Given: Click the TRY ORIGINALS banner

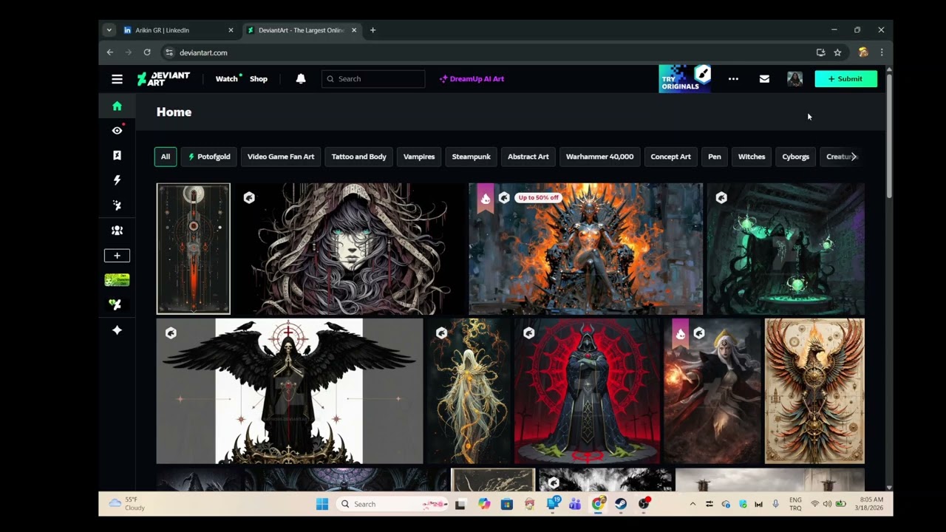Looking at the screenshot, I should tap(685, 79).
